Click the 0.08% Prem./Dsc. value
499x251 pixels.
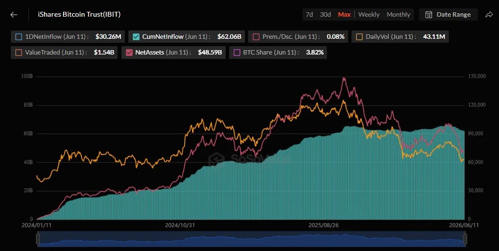[x=335, y=36]
